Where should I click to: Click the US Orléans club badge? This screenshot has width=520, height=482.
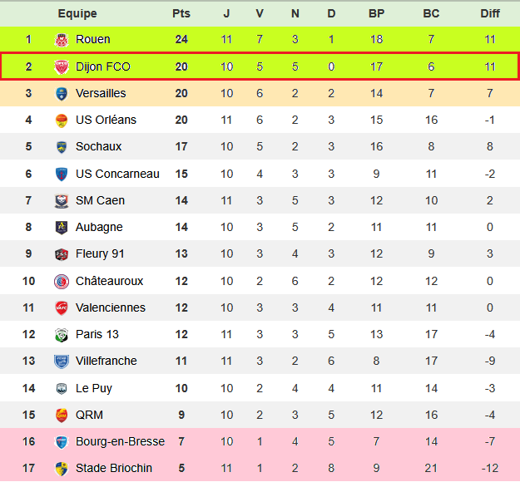tap(61, 120)
